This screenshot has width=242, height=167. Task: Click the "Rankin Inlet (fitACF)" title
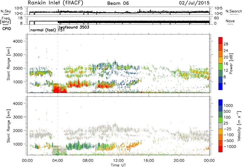pos(55,3)
